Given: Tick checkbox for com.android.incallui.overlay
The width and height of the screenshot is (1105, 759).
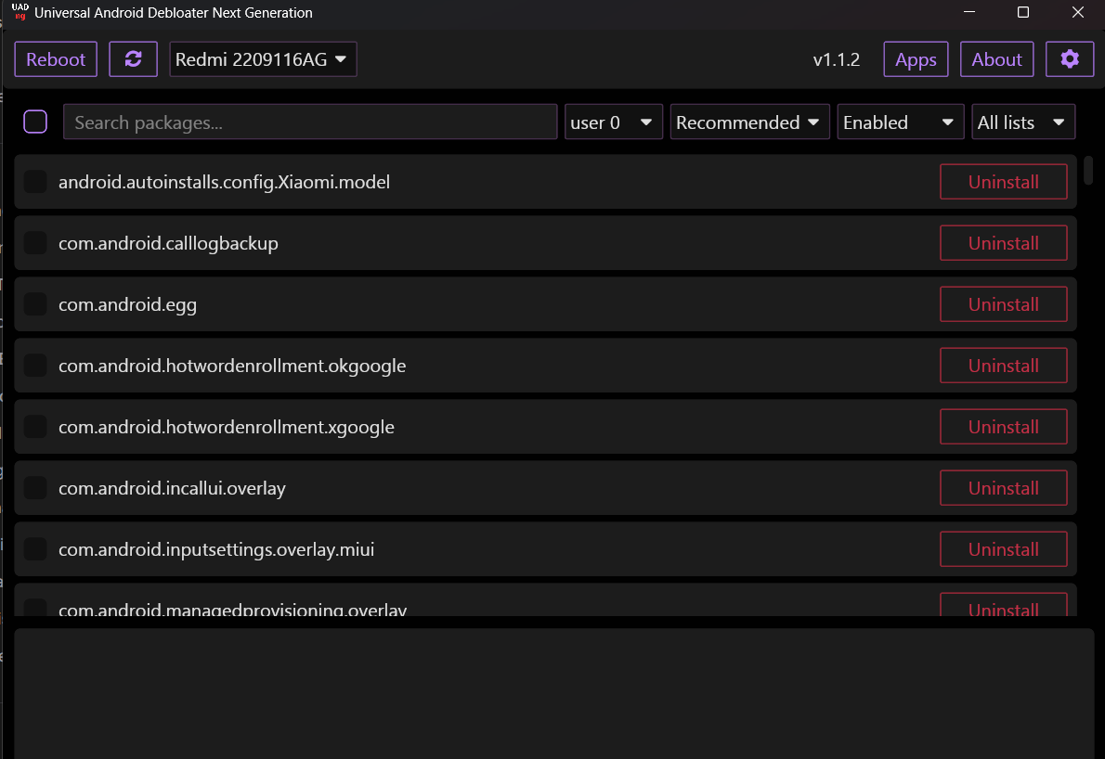Looking at the screenshot, I should (x=35, y=488).
